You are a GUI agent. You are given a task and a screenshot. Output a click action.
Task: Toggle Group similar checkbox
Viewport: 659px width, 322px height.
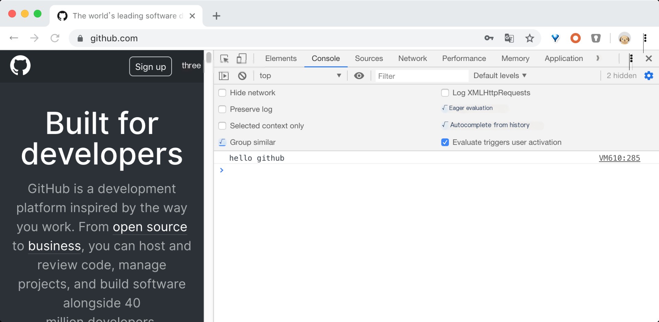tap(222, 142)
